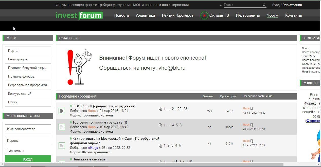Open last post icon for FIBO Pinball topic
Screen dimensions: 321x167
pyautogui.click(x=252, y=109)
